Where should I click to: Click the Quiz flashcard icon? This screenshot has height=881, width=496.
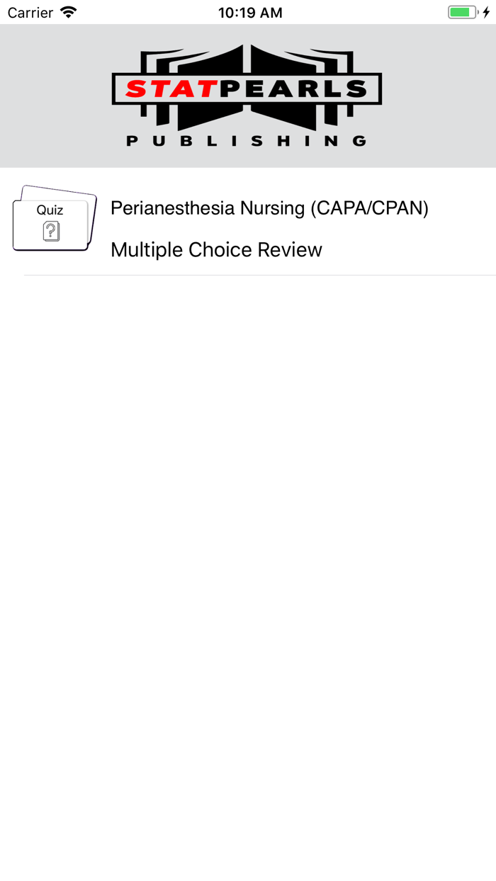(x=52, y=218)
